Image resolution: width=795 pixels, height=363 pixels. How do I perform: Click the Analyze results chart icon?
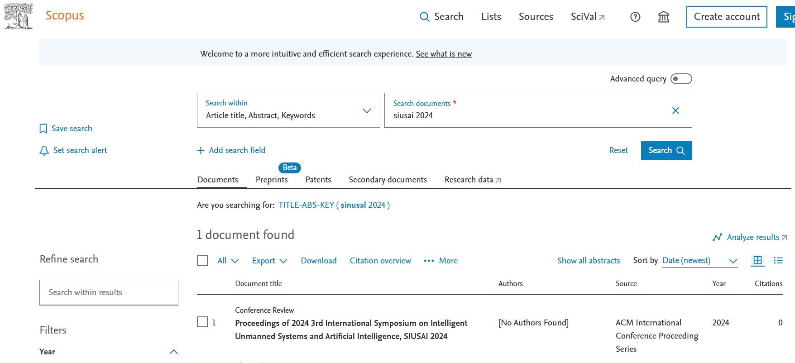click(x=717, y=237)
